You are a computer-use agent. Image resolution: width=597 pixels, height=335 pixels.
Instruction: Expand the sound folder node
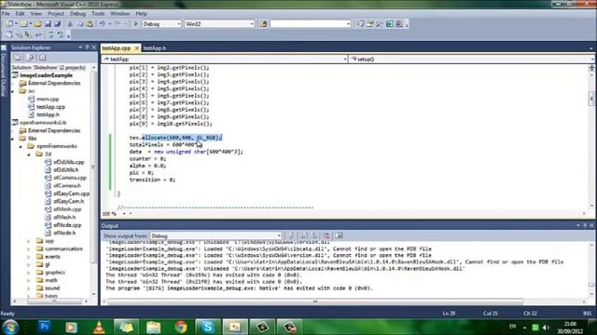pyautogui.click(x=29, y=288)
